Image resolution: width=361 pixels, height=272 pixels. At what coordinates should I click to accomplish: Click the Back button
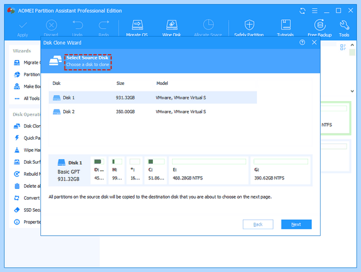[258, 224]
